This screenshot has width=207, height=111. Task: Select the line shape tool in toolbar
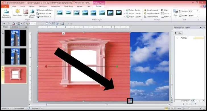pyautogui.click(x=50, y=24)
